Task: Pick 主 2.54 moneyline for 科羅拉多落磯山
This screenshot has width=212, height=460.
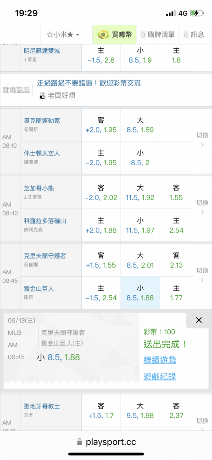Action: 176,225
